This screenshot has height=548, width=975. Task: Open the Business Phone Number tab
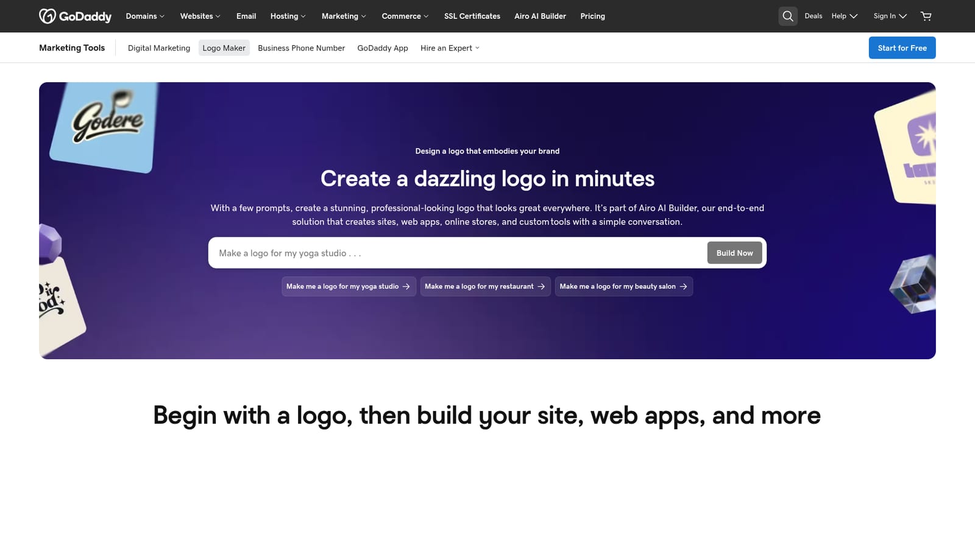coord(301,48)
